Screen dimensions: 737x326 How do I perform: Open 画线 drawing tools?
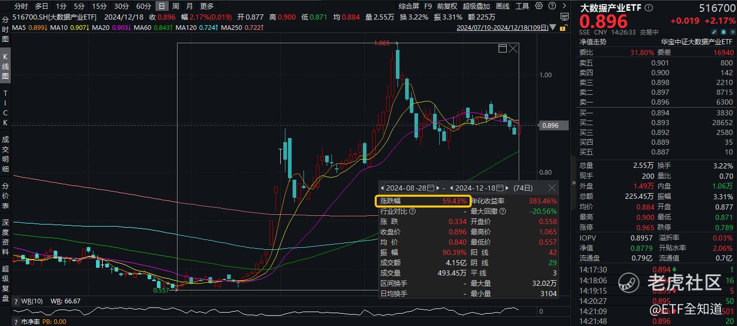click(x=503, y=6)
